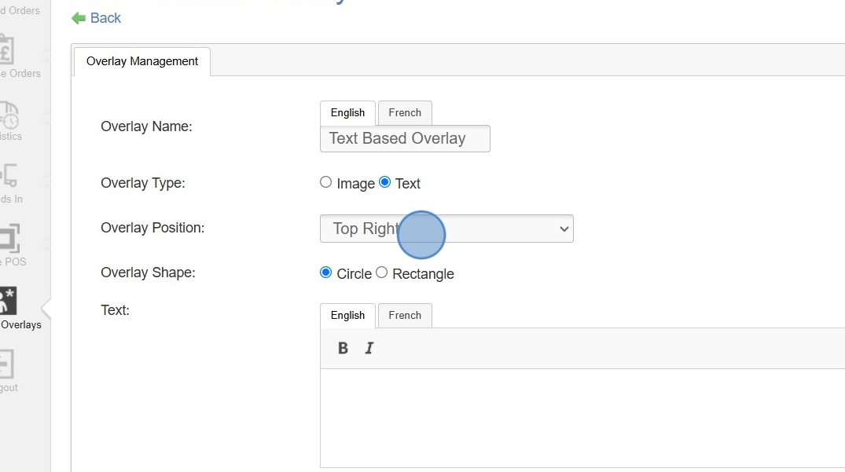This screenshot has width=845, height=472.
Task: Click the Back link
Action: click(105, 18)
